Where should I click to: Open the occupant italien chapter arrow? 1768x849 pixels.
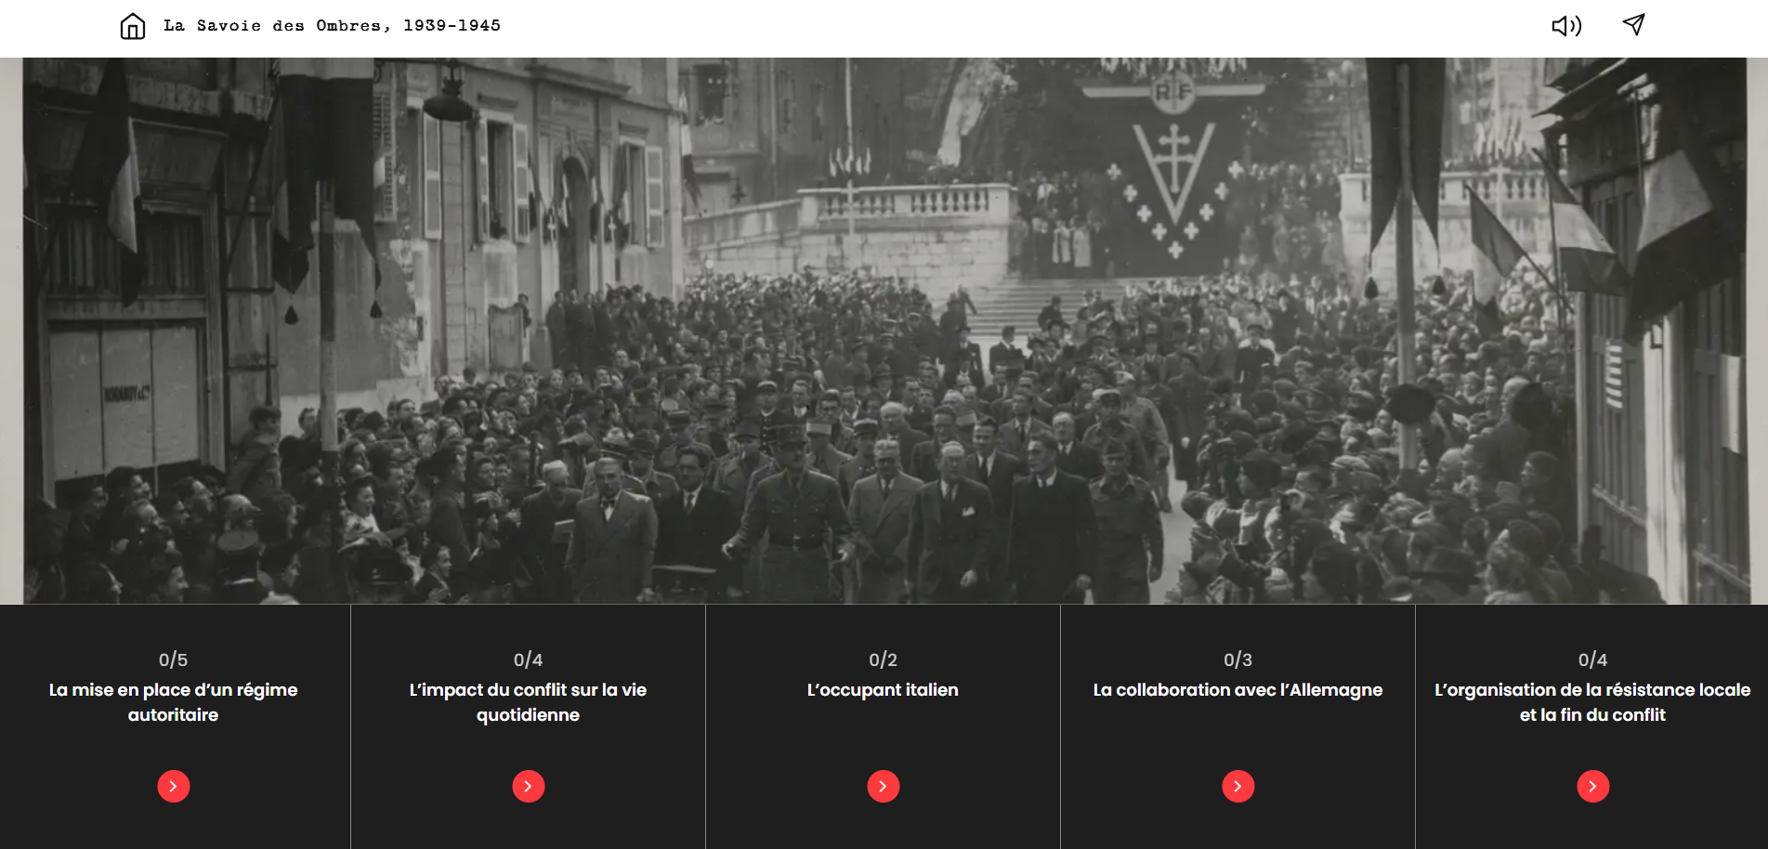point(884,786)
